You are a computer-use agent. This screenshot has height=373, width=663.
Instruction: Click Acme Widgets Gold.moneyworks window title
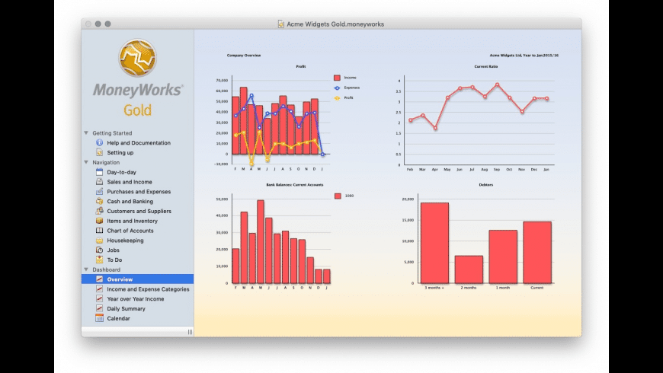click(335, 24)
